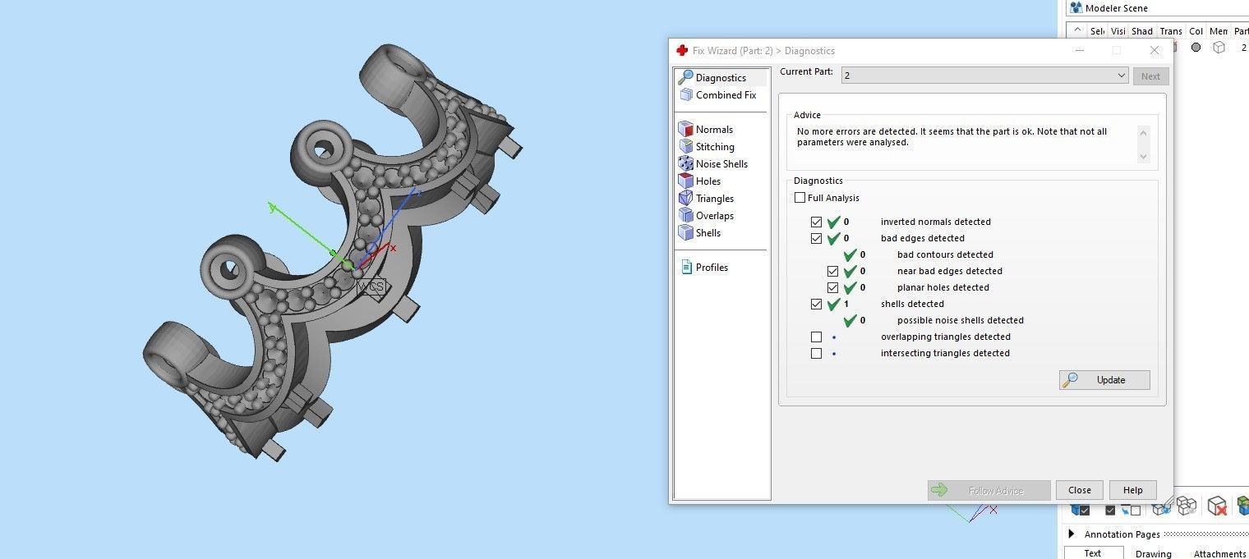1249x559 pixels.
Task: Enable overlapping triangles detected checkbox
Action: 816,337
